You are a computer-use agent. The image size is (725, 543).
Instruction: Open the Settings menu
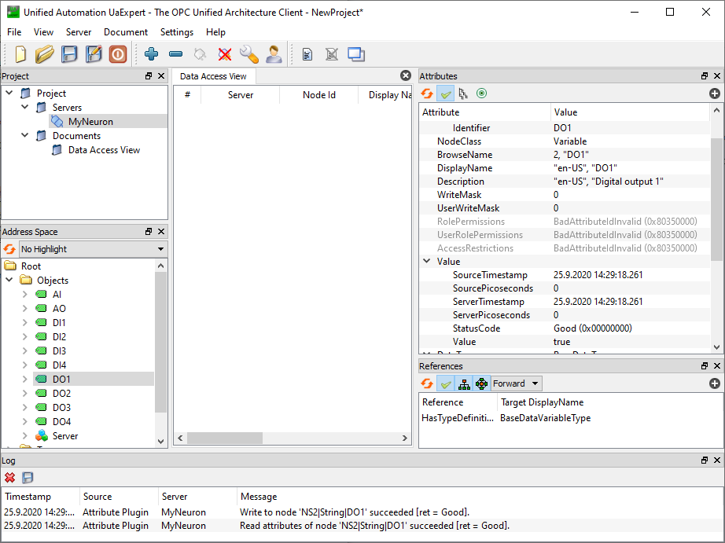tap(177, 32)
